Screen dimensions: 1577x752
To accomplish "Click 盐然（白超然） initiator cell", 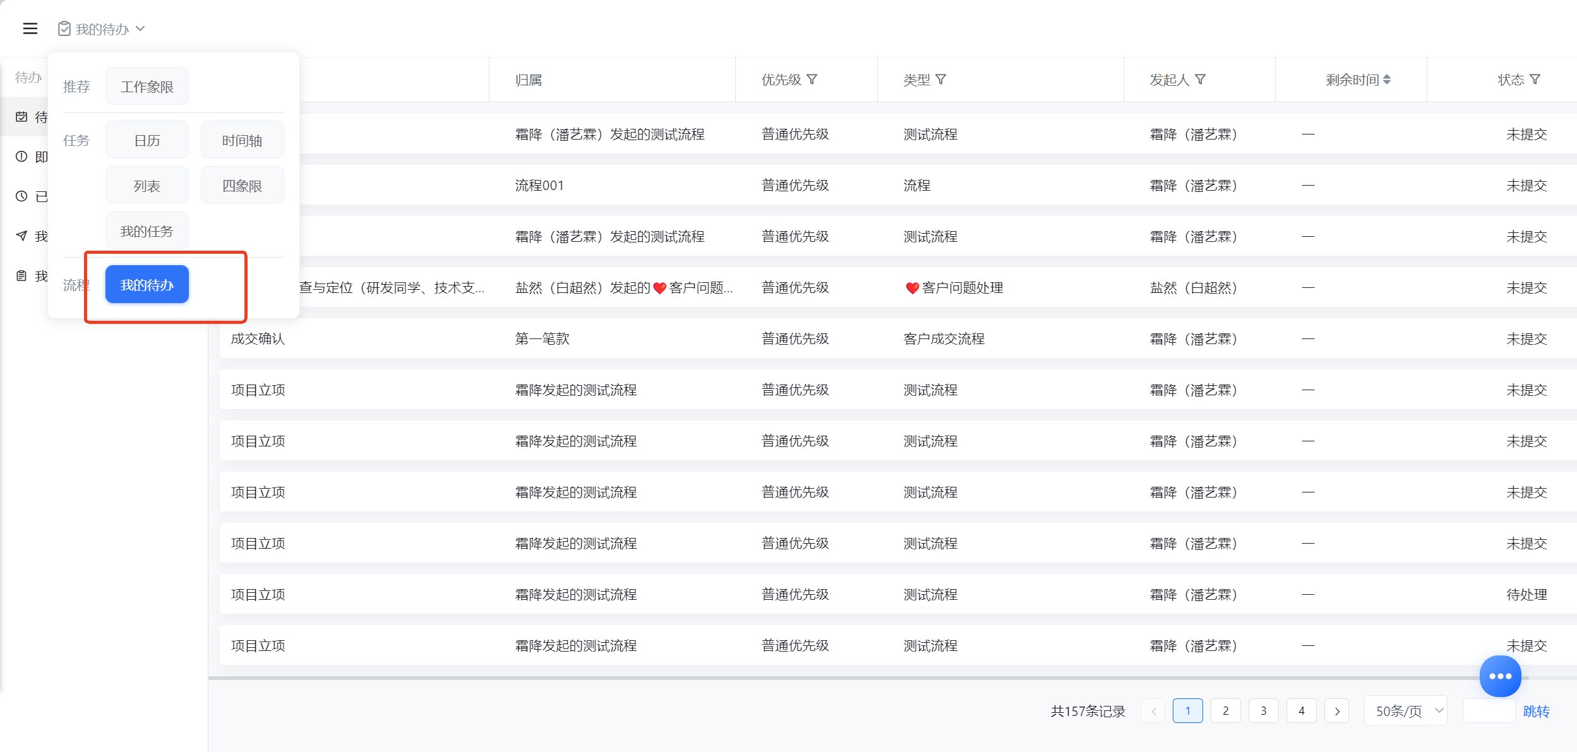I will (x=1193, y=288).
